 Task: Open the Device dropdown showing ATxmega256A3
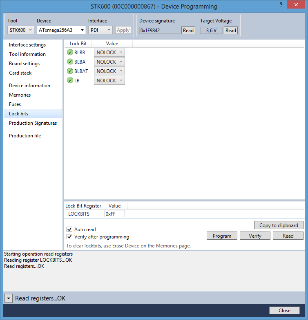[61, 30]
